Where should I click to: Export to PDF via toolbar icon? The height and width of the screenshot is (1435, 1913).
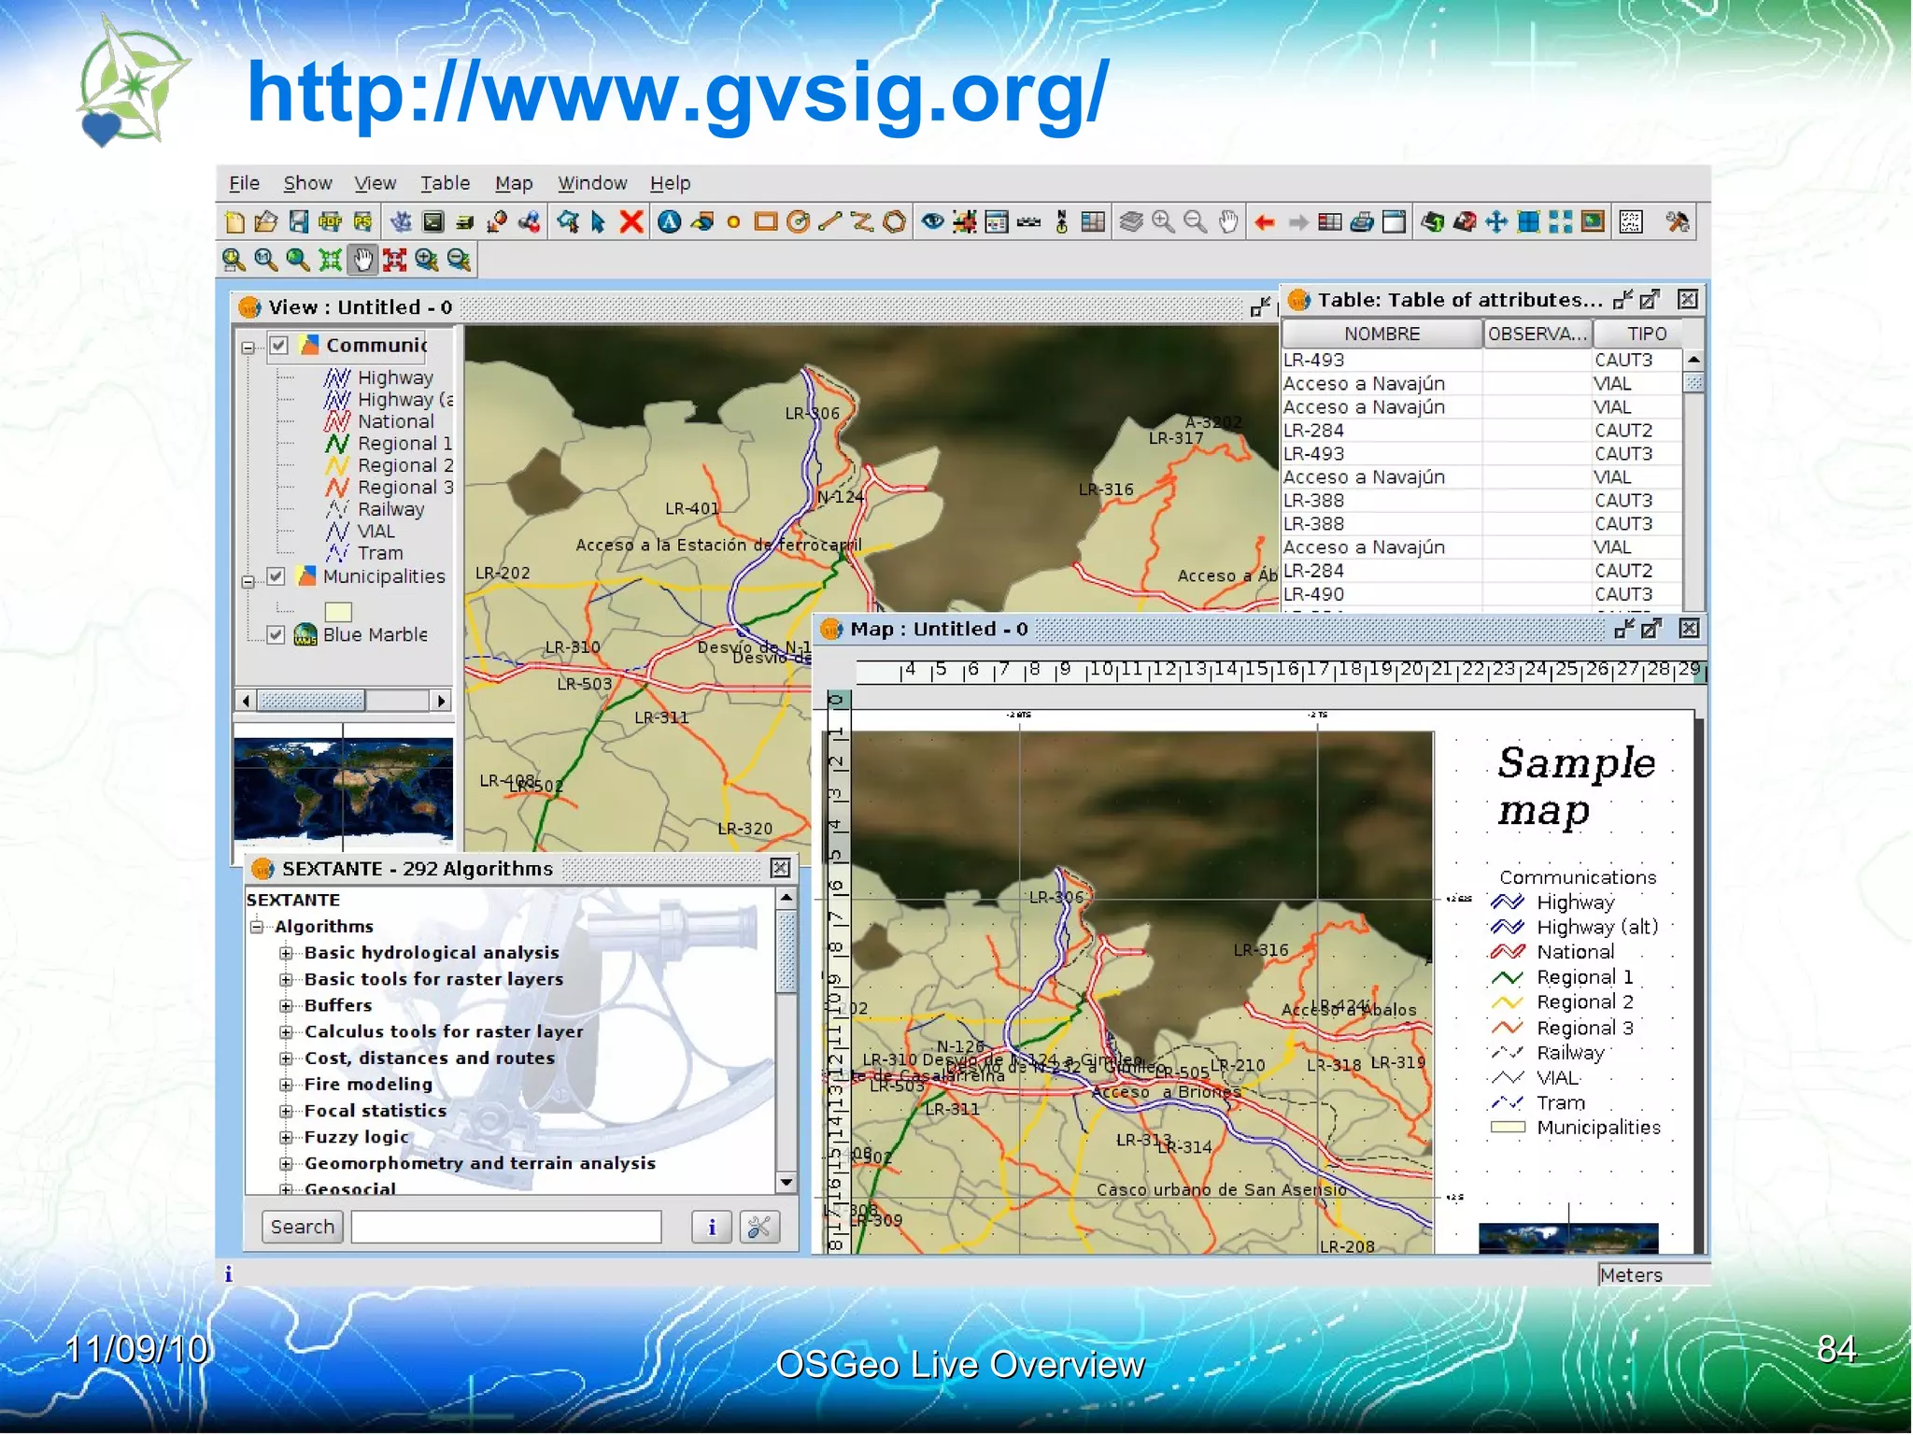click(330, 222)
